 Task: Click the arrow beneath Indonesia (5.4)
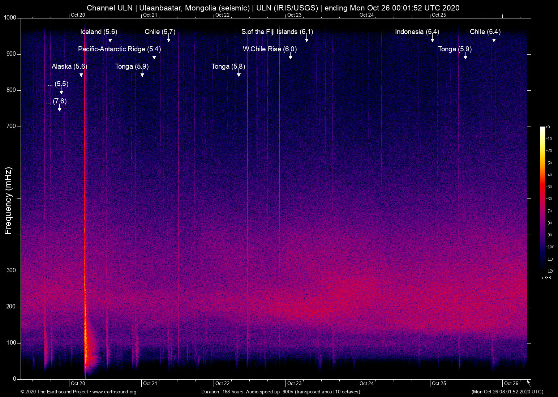tap(433, 39)
